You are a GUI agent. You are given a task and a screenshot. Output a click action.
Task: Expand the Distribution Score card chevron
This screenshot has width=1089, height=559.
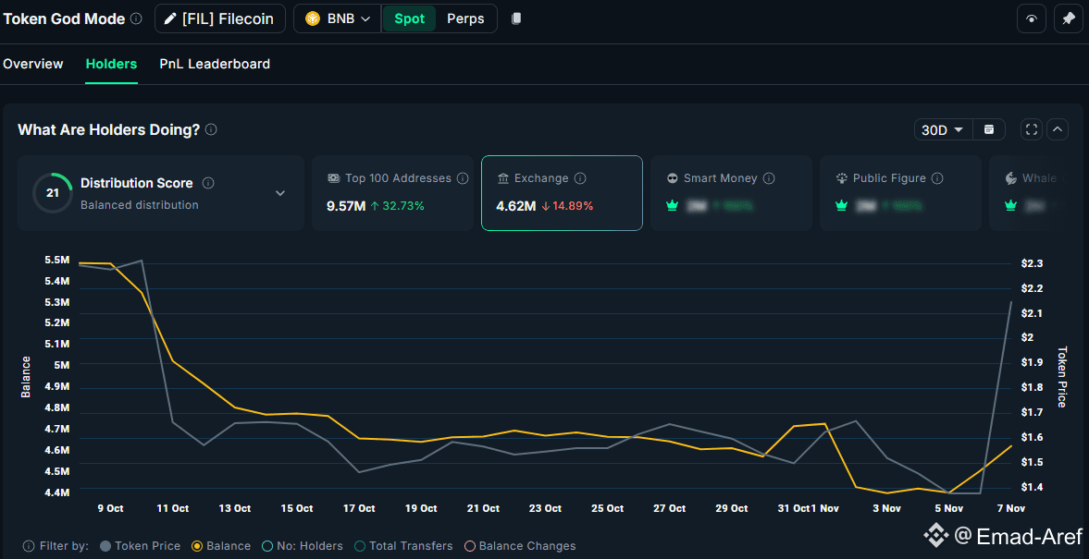(x=280, y=193)
